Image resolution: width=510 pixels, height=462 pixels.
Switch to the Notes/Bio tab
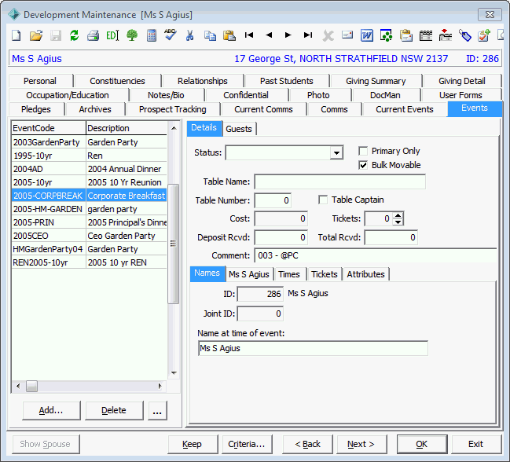click(x=166, y=95)
